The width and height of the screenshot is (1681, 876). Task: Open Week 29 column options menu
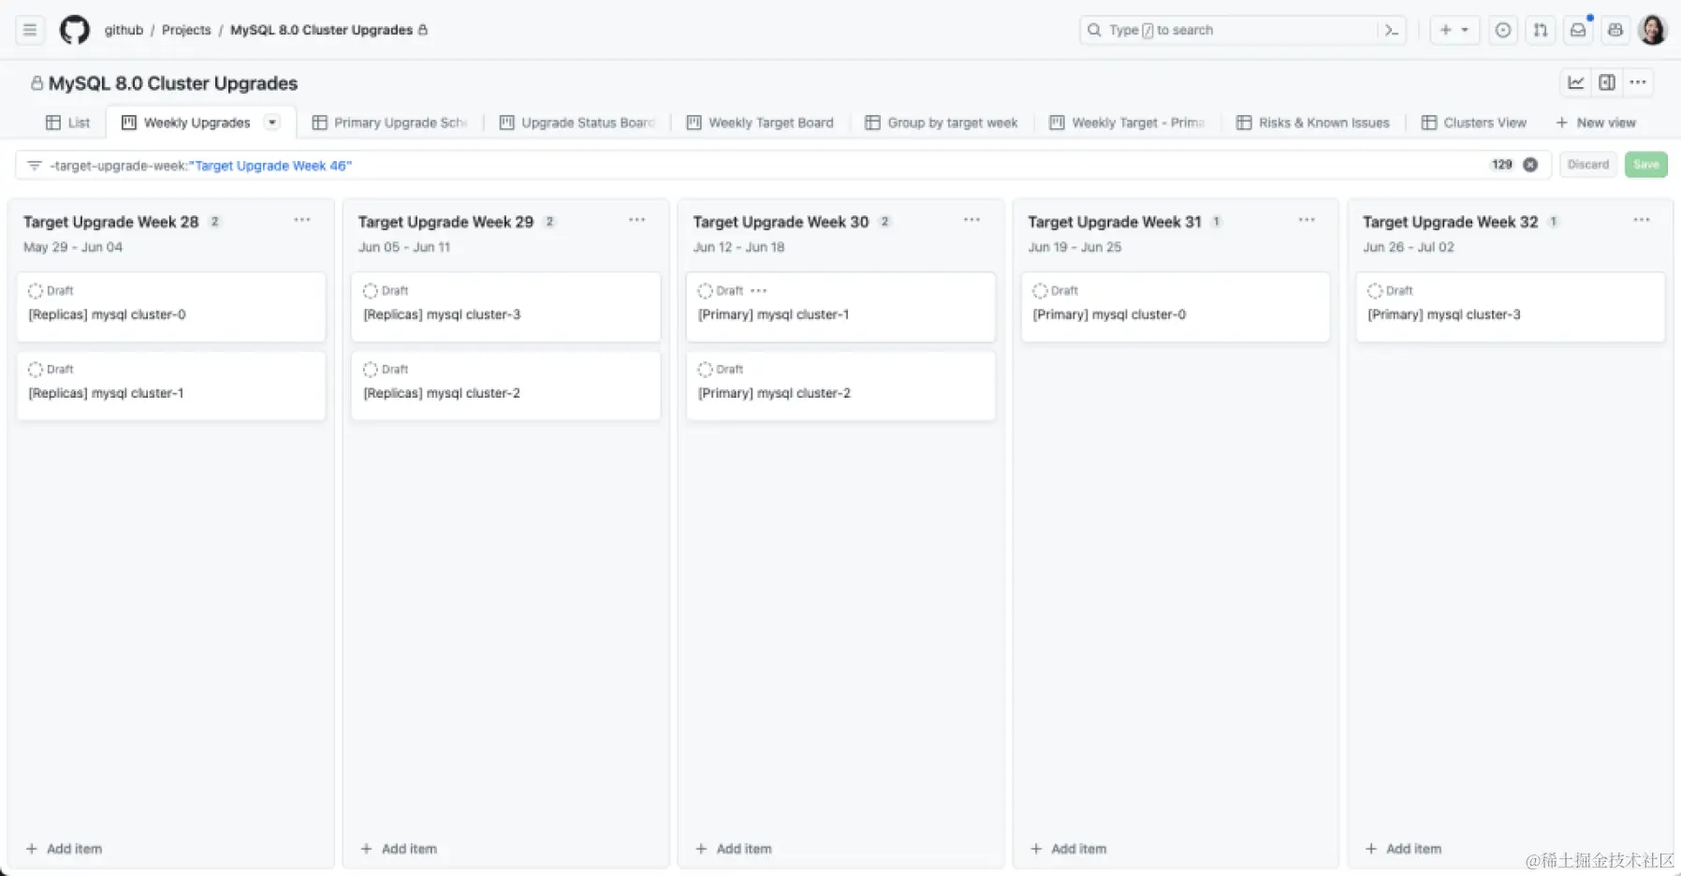tap(637, 220)
